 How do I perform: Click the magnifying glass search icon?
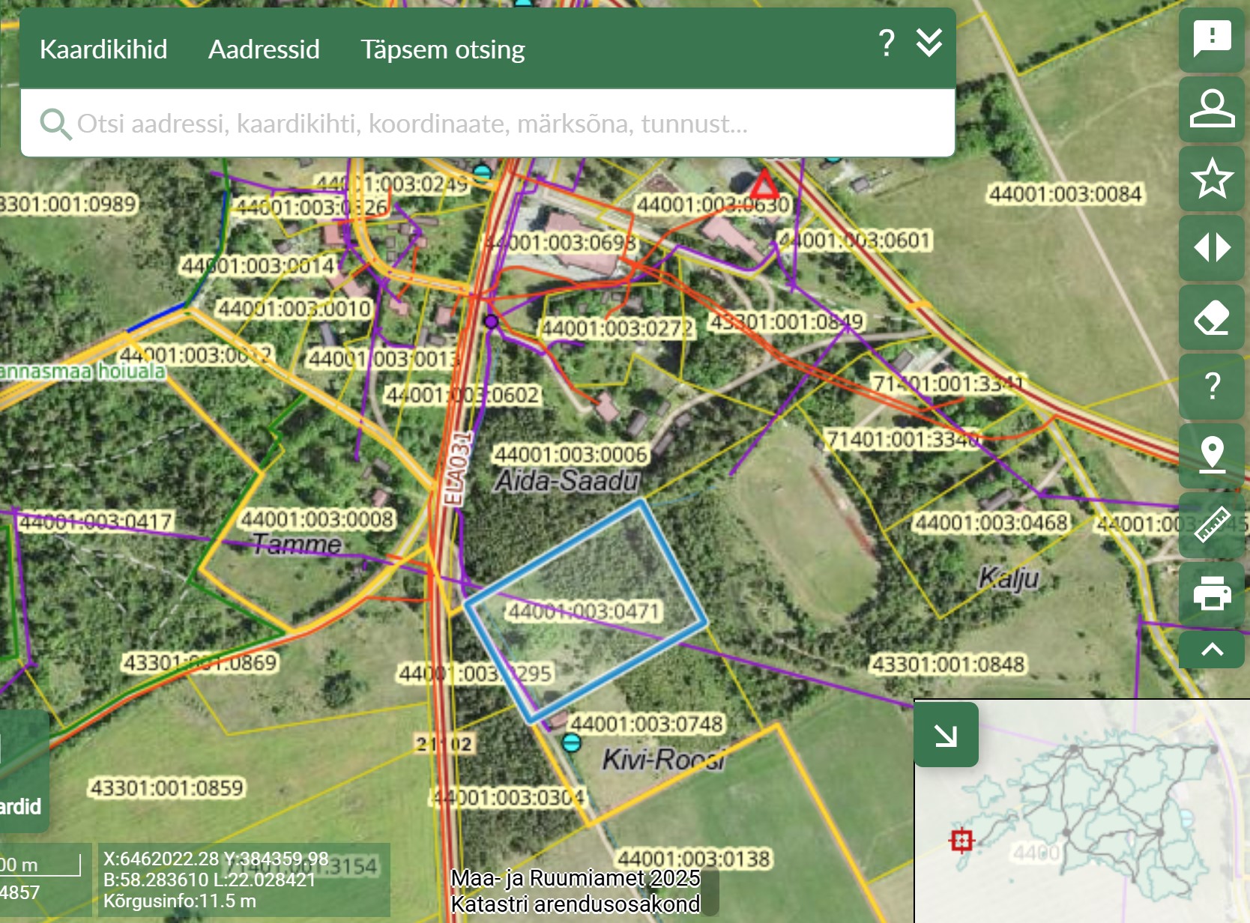pyautogui.click(x=55, y=124)
